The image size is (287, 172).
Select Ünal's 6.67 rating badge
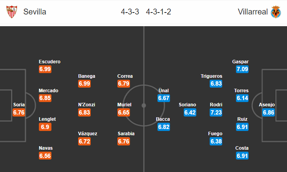point(164,98)
